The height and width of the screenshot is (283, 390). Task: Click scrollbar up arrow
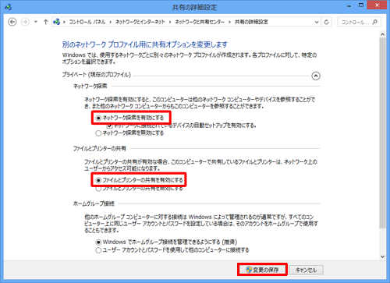[x=382, y=34]
